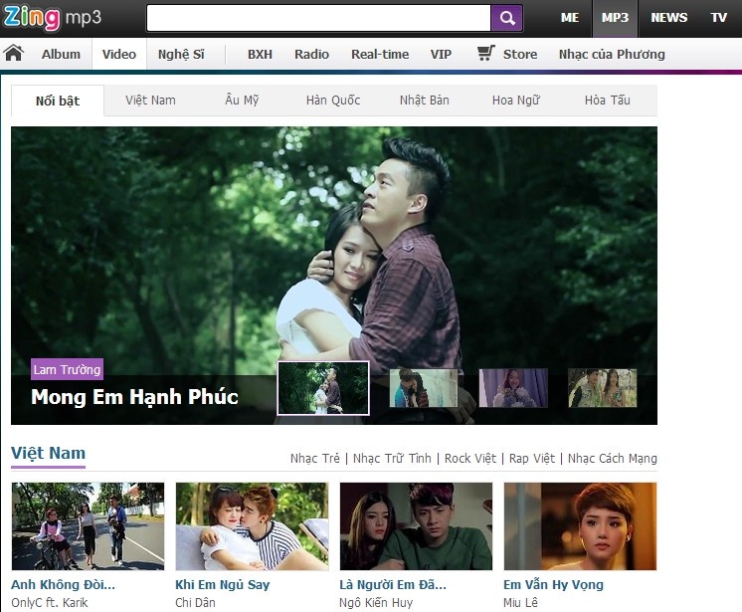Type in the search input field
Screen dimensions: 742x612
pos(318,18)
